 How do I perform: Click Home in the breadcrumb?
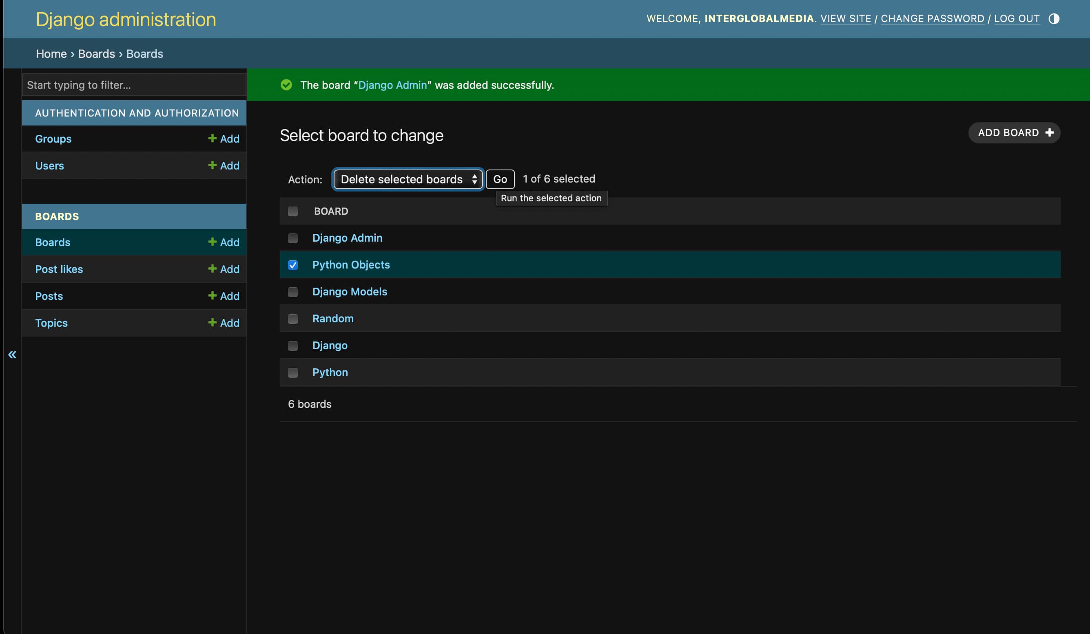51,54
